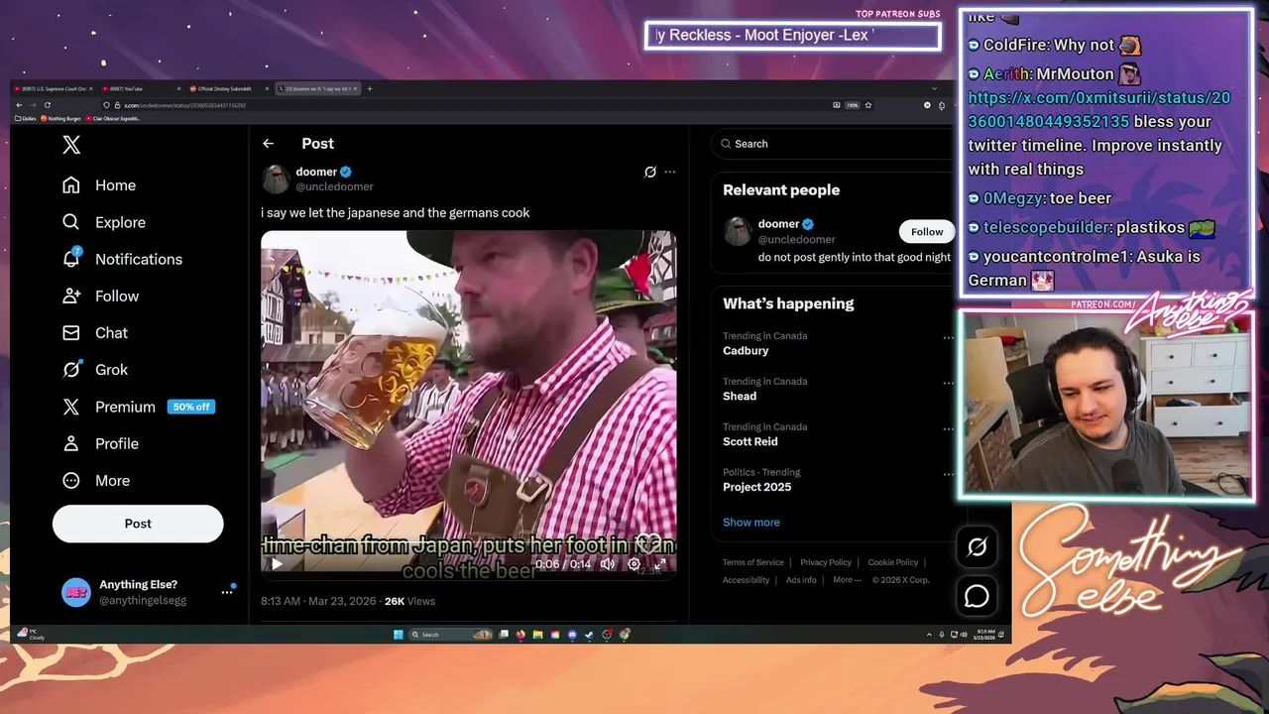Open Firefox from the taskbar

[520, 635]
